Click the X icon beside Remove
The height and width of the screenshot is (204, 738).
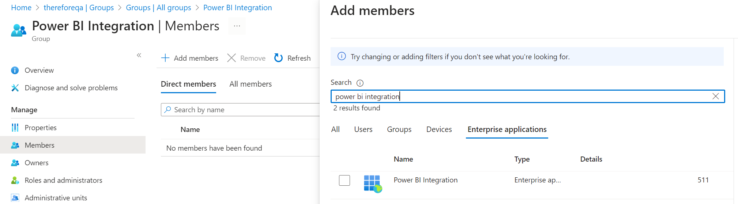pos(231,58)
